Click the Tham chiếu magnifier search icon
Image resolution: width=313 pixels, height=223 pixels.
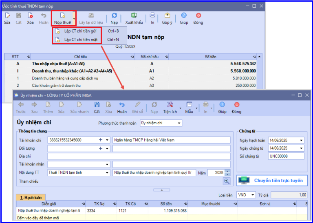pyautogui.click(x=227, y=181)
